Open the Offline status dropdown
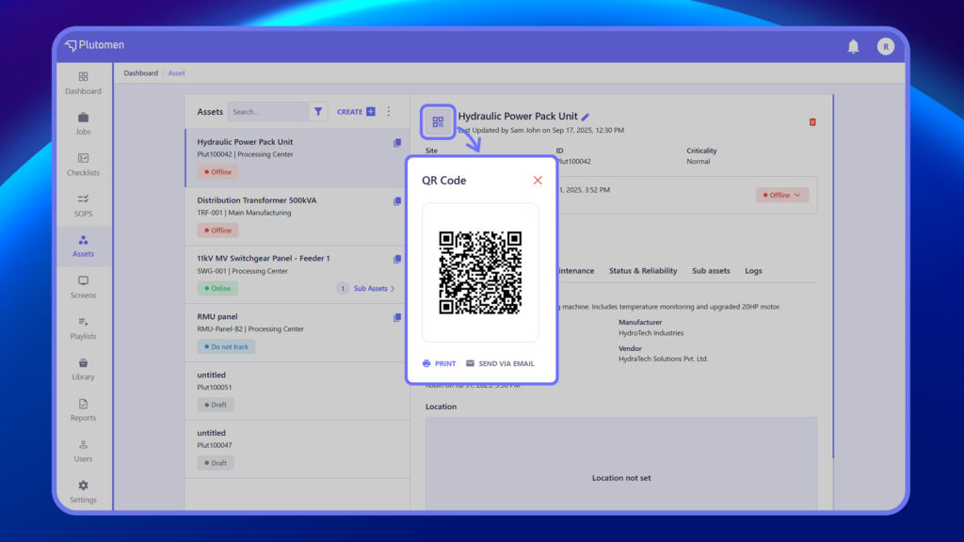 [x=782, y=195]
